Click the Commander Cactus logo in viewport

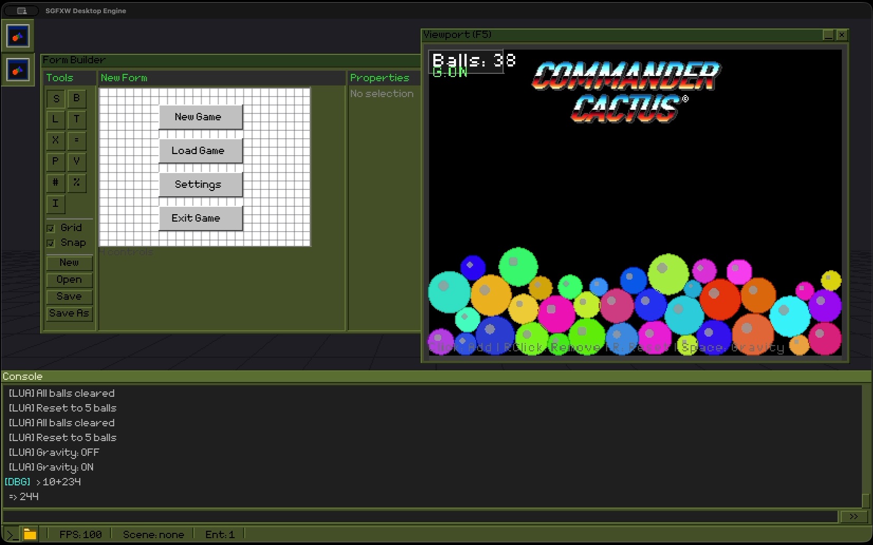(626, 92)
